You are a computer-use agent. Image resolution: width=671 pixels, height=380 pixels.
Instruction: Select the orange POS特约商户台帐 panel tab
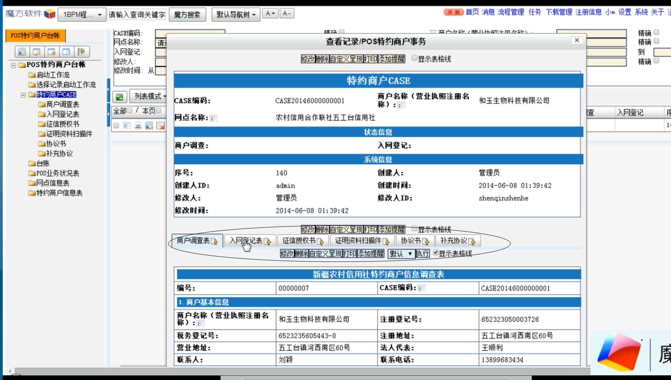point(35,35)
